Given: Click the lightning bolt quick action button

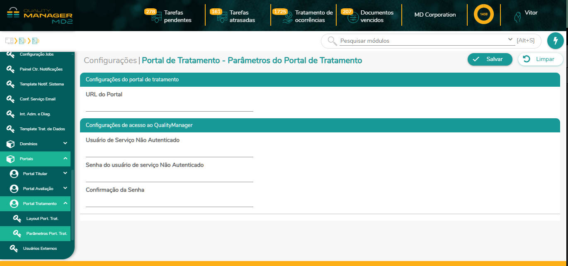Looking at the screenshot, I should [x=556, y=41].
